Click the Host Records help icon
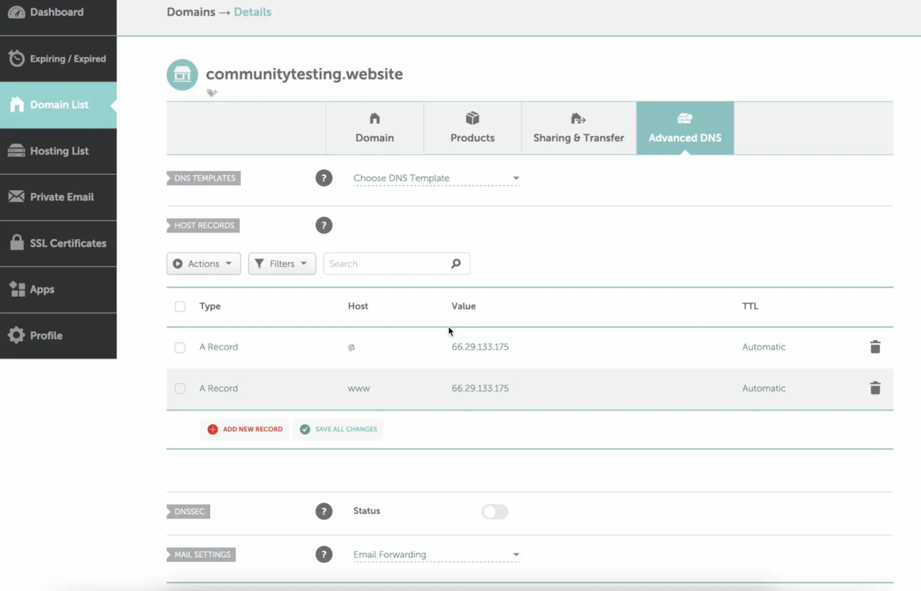 [324, 225]
